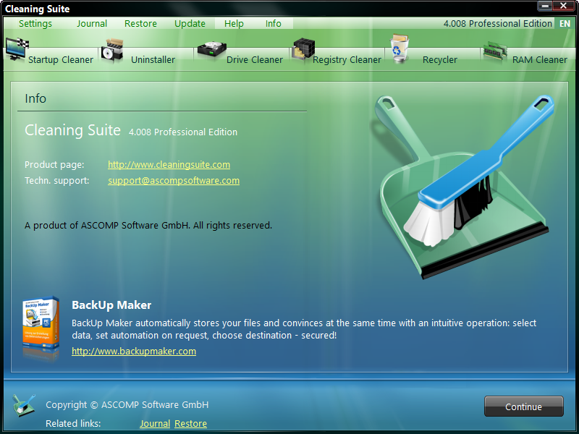Select Restore in the top menu
This screenshot has height=434, width=579.
point(140,24)
